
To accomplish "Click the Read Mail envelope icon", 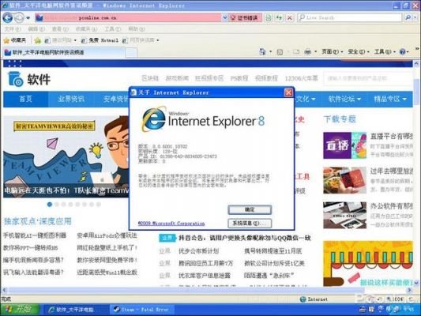I will [296, 52].
